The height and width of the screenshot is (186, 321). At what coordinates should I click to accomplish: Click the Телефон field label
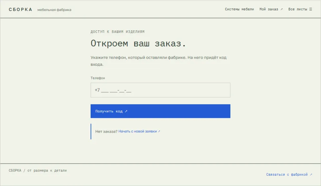point(98,78)
